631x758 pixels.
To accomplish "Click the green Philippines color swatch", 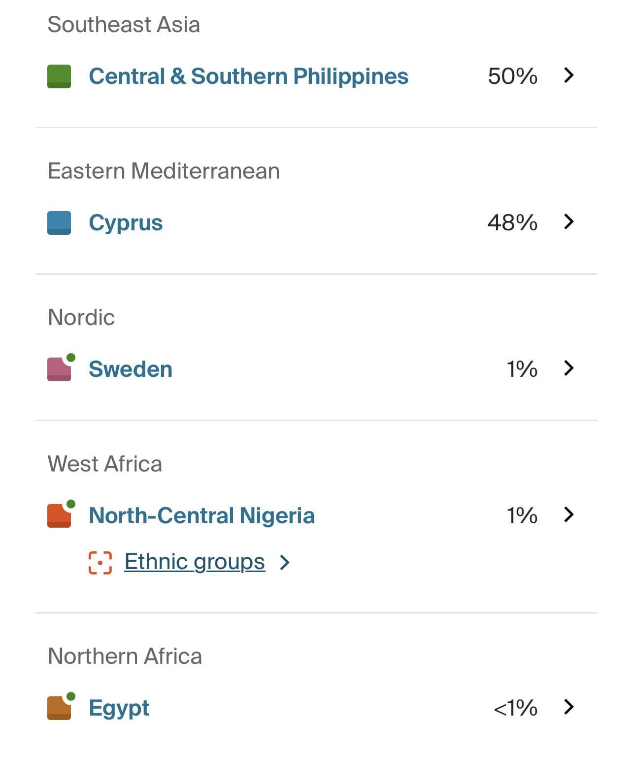I will 59,76.
